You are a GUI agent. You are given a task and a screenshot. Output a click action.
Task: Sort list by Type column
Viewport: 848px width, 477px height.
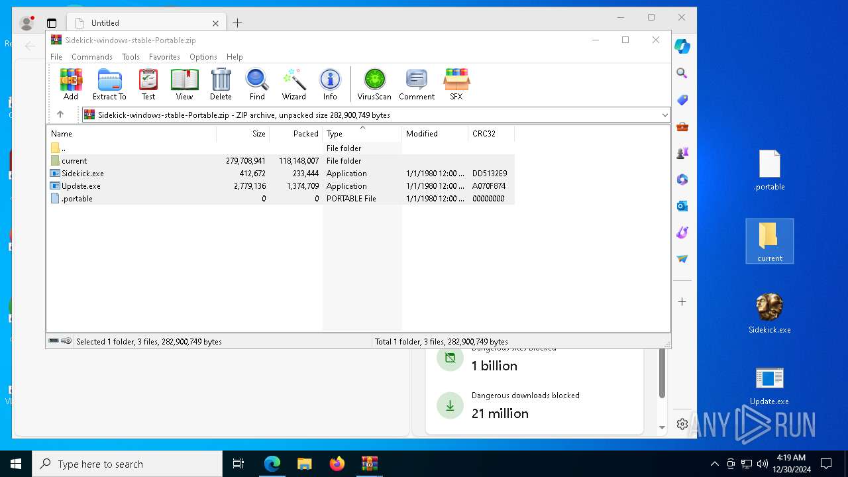tap(362, 134)
